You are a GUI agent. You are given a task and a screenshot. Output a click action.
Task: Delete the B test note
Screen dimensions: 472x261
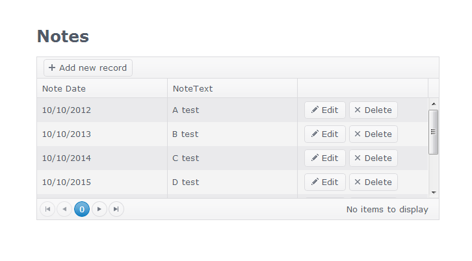click(x=373, y=134)
